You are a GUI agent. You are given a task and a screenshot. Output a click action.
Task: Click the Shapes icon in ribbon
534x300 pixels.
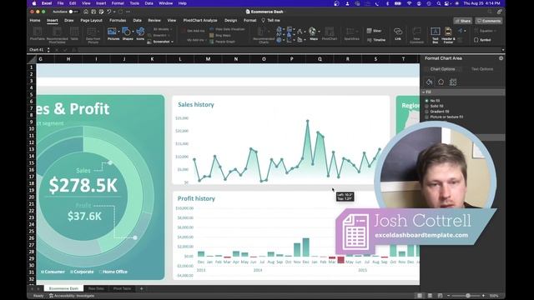(x=126, y=32)
